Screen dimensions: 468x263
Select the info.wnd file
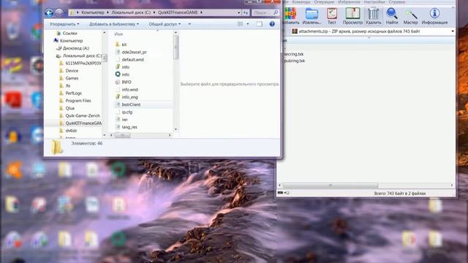click(x=130, y=89)
